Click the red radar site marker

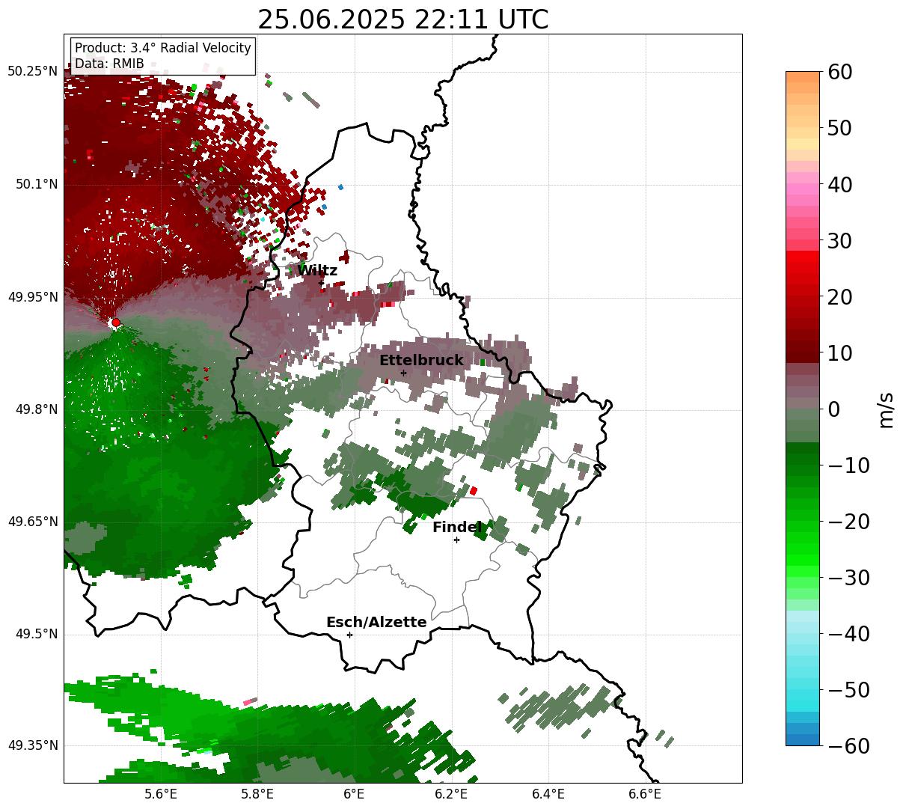pyautogui.click(x=115, y=323)
